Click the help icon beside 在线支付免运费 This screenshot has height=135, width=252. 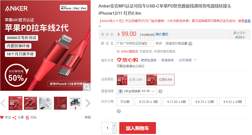click(190, 44)
